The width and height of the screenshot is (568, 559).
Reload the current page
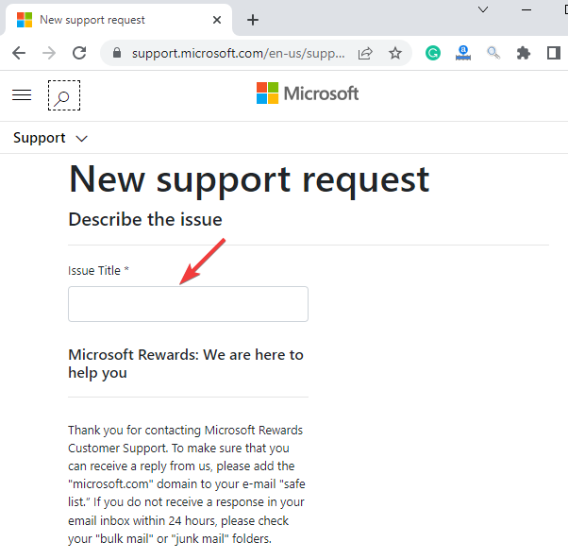coord(79,53)
